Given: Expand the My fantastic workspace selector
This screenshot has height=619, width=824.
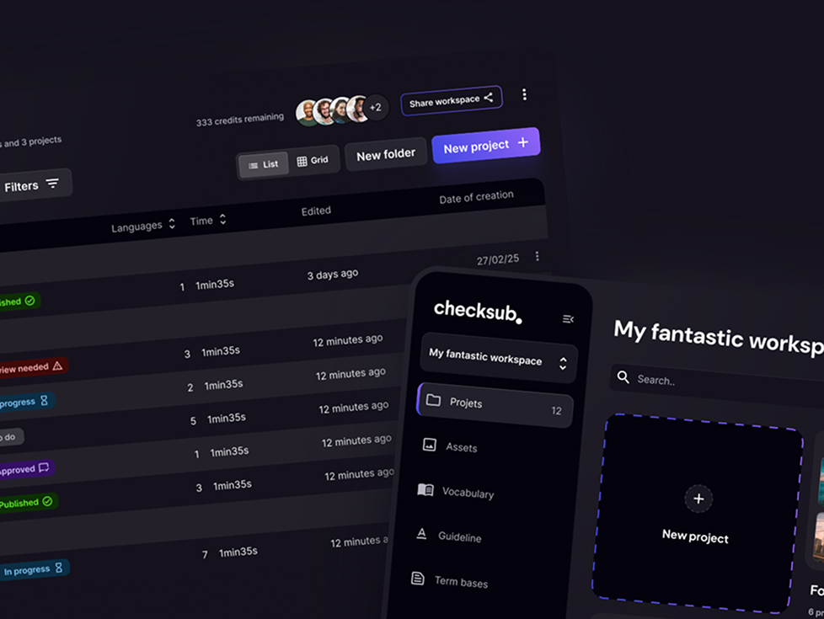Looking at the screenshot, I should (498, 358).
